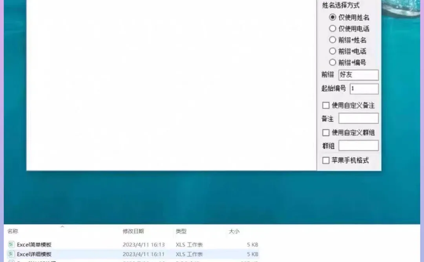Click the 起始编号 input field
The height and width of the screenshot is (262, 424).
click(364, 89)
